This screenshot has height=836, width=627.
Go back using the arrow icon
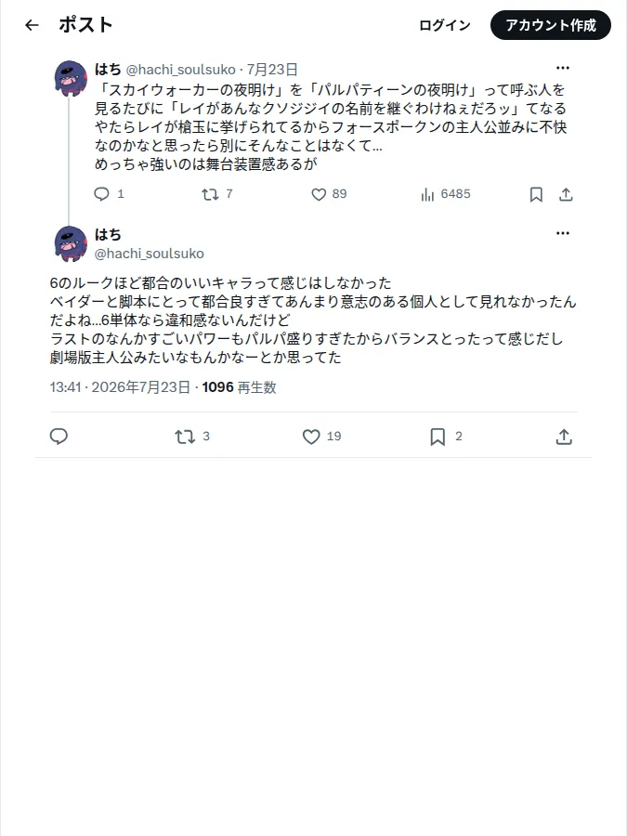click(x=32, y=25)
